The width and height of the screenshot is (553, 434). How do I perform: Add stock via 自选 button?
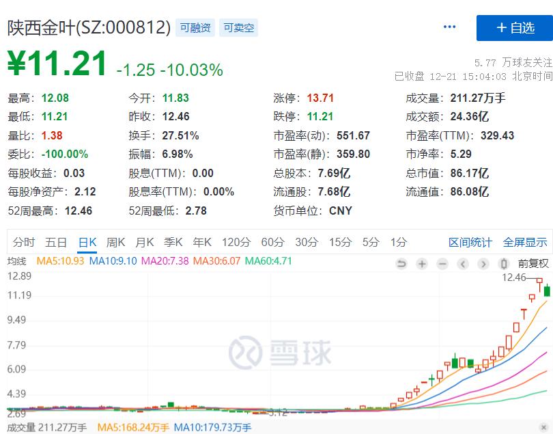pyautogui.click(x=515, y=28)
